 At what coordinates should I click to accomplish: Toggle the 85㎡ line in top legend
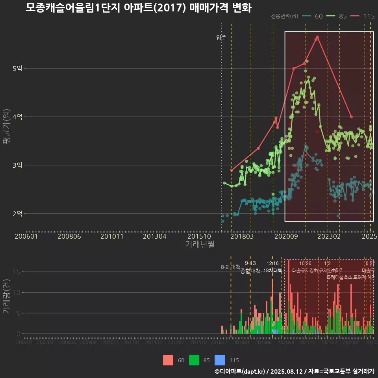(x=336, y=16)
